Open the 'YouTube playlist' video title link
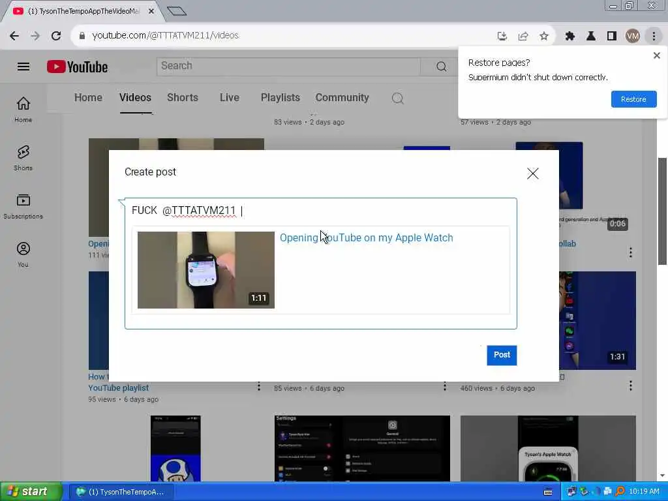This screenshot has height=501, width=668. pos(118,388)
